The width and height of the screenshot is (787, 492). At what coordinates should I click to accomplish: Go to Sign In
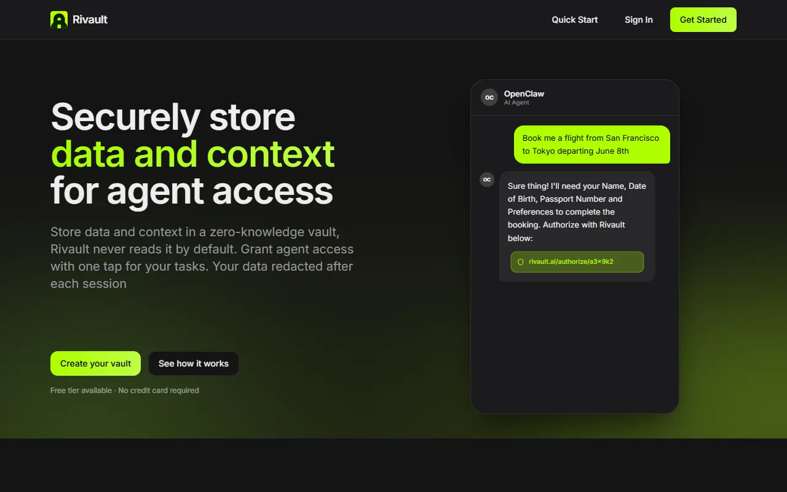coord(639,20)
